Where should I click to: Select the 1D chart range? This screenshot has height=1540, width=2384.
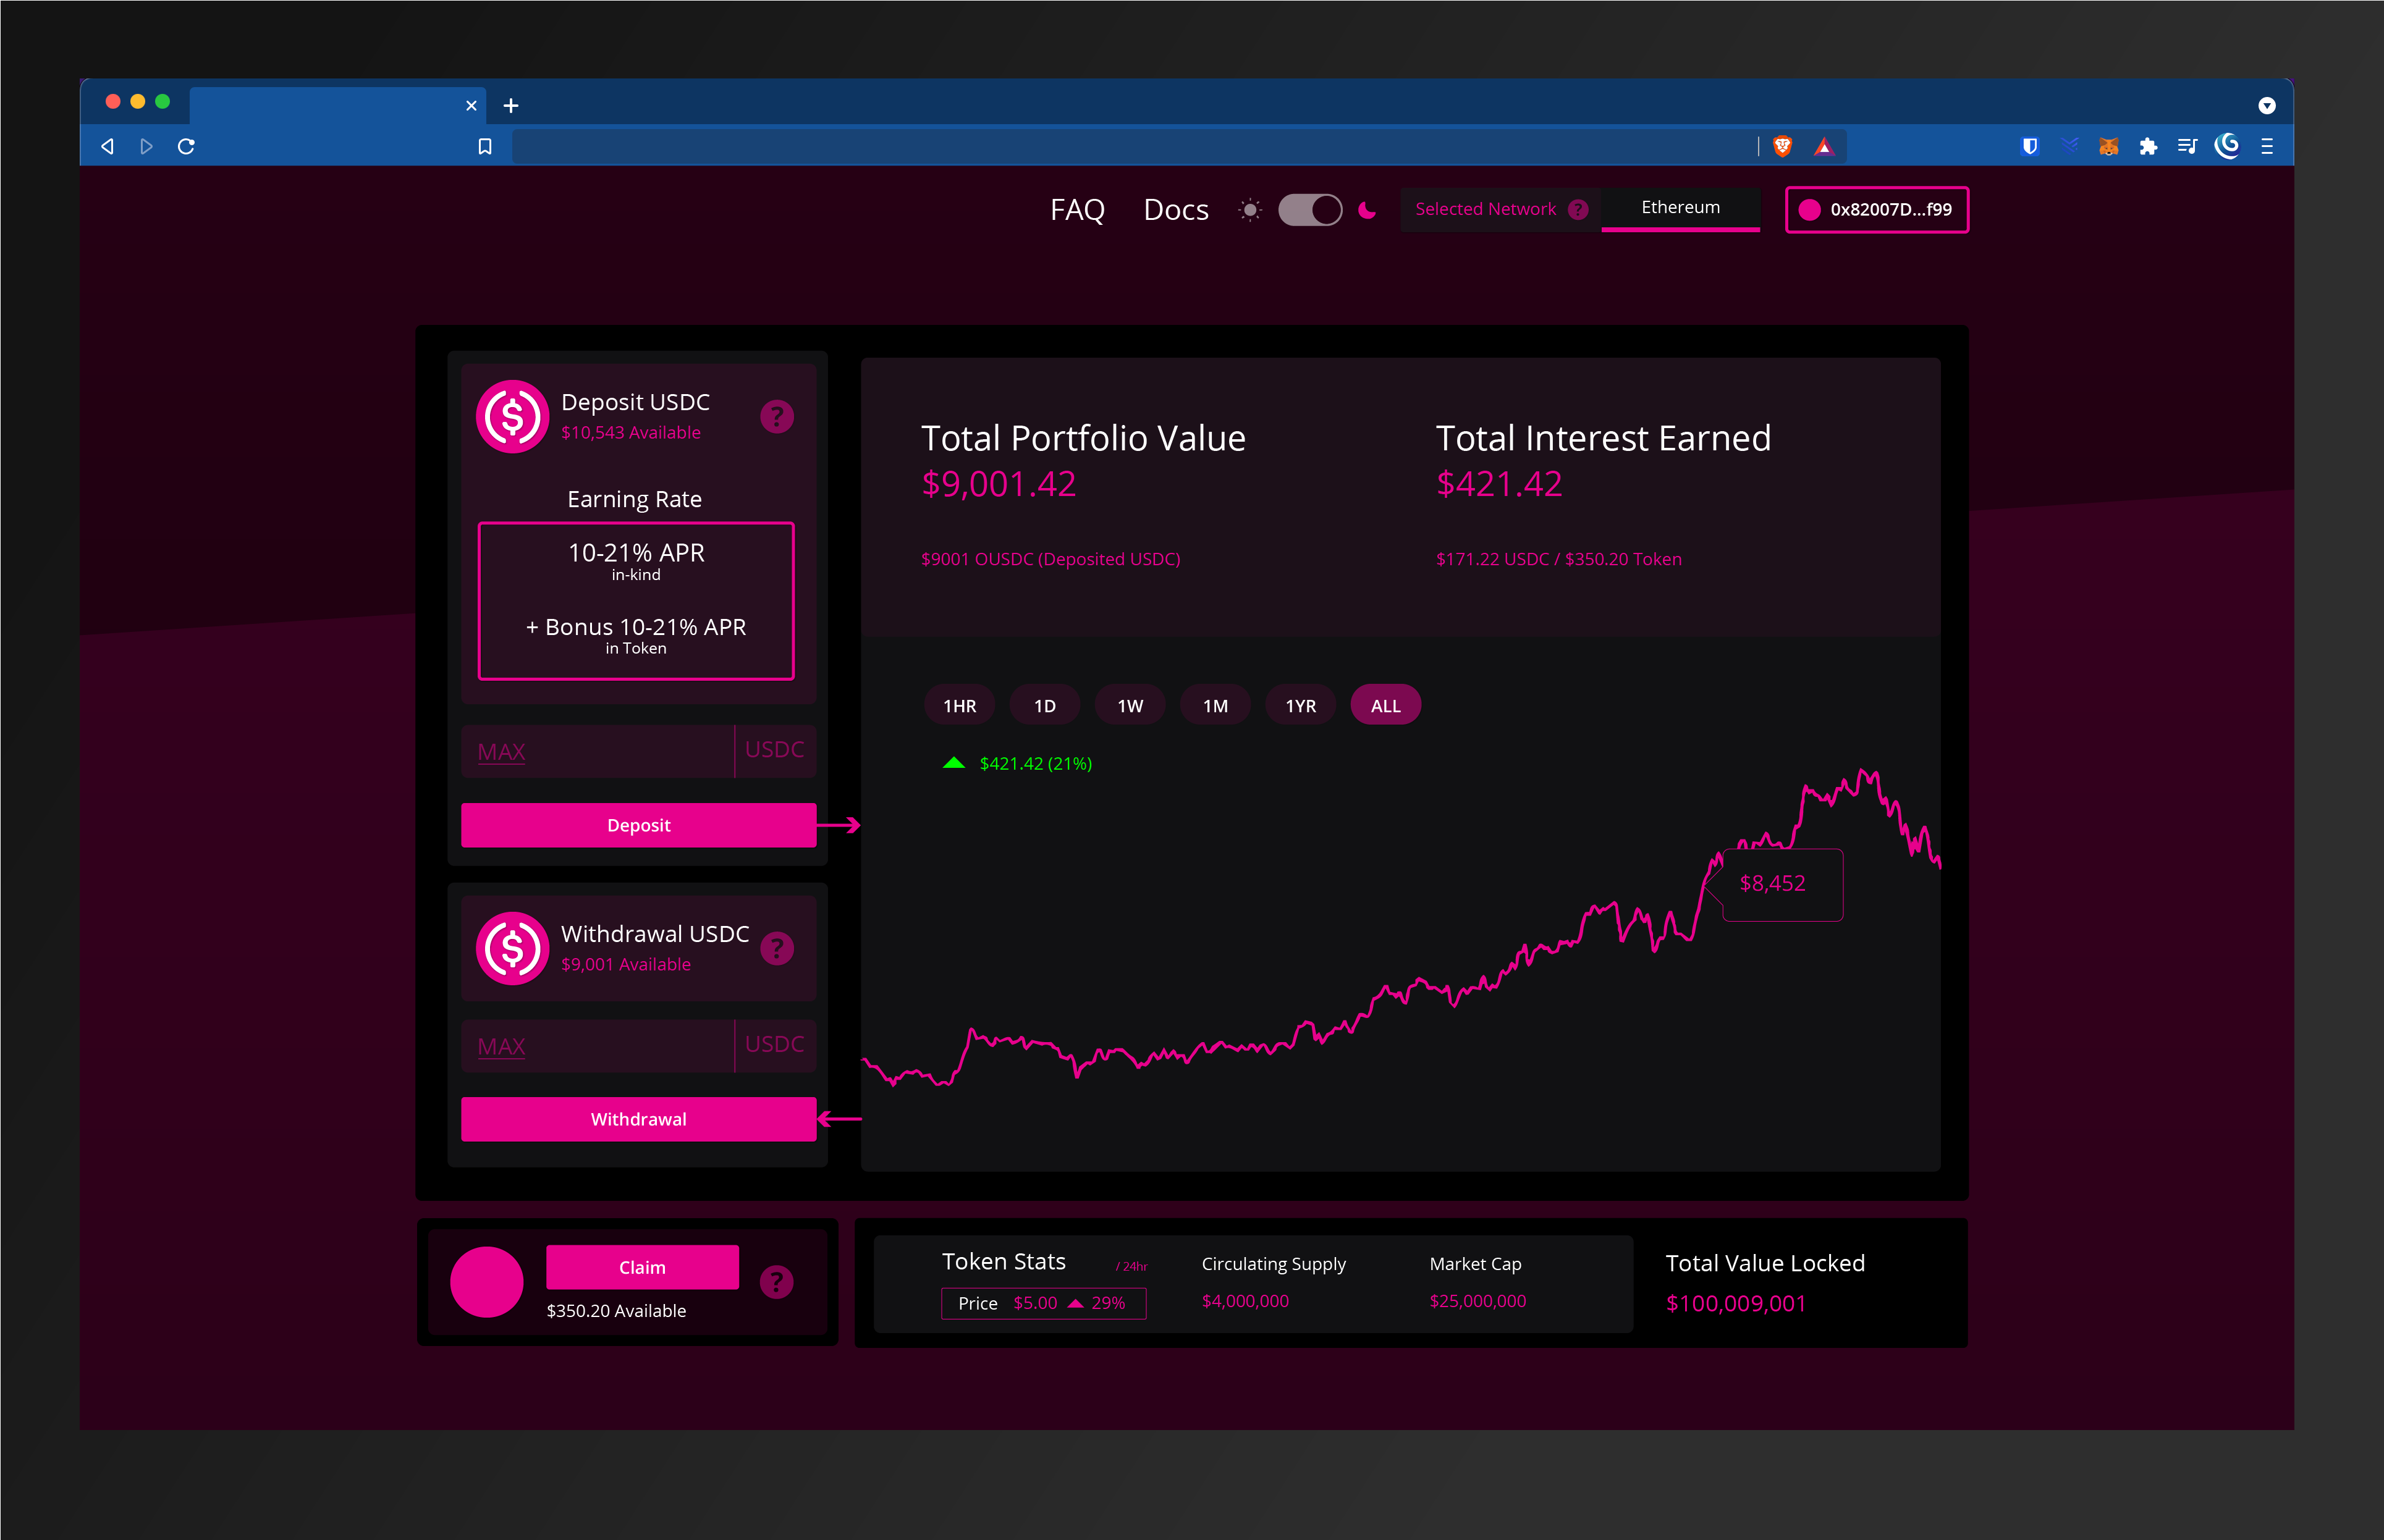tap(1044, 706)
